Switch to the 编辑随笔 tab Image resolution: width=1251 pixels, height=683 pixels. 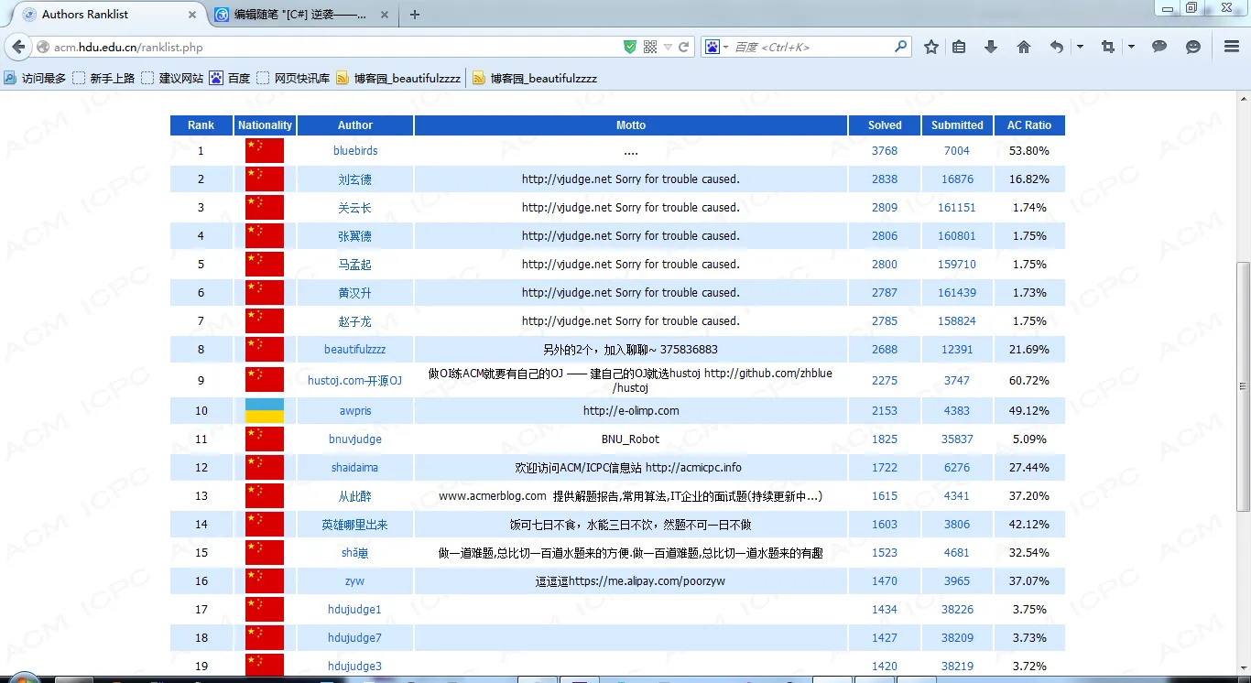click(301, 15)
